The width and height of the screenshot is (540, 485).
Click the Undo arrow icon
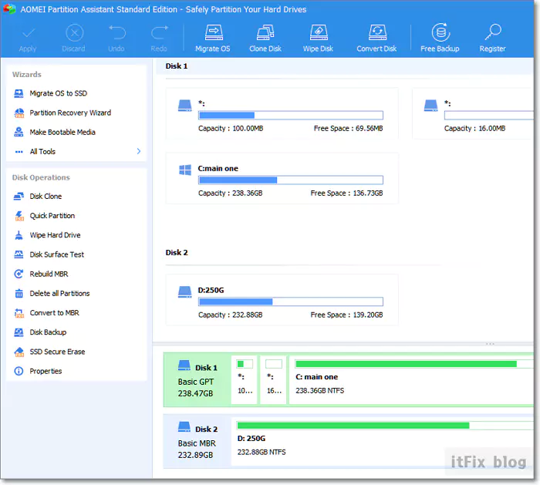point(116,33)
